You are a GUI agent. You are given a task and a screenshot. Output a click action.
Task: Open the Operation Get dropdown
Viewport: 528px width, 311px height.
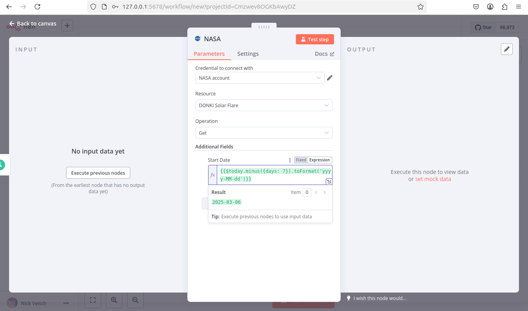[264, 133]
